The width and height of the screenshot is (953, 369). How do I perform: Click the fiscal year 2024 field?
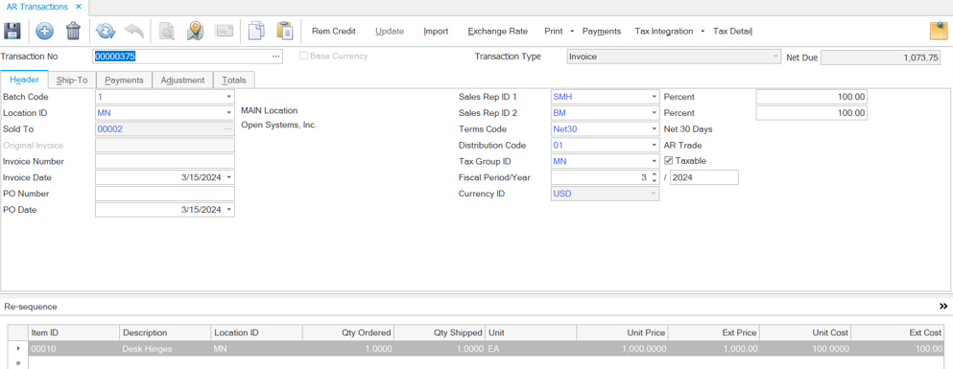704,177
